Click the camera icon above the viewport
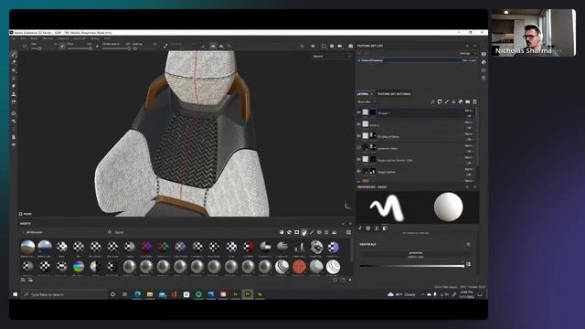Viewport: 585px width, 329px height. (x=351, y=46)
